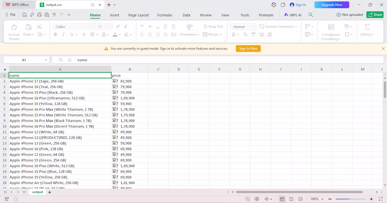Click the Borders icon
The width and height of the screenshot is (387, 203).
click(x=92, y=34)
